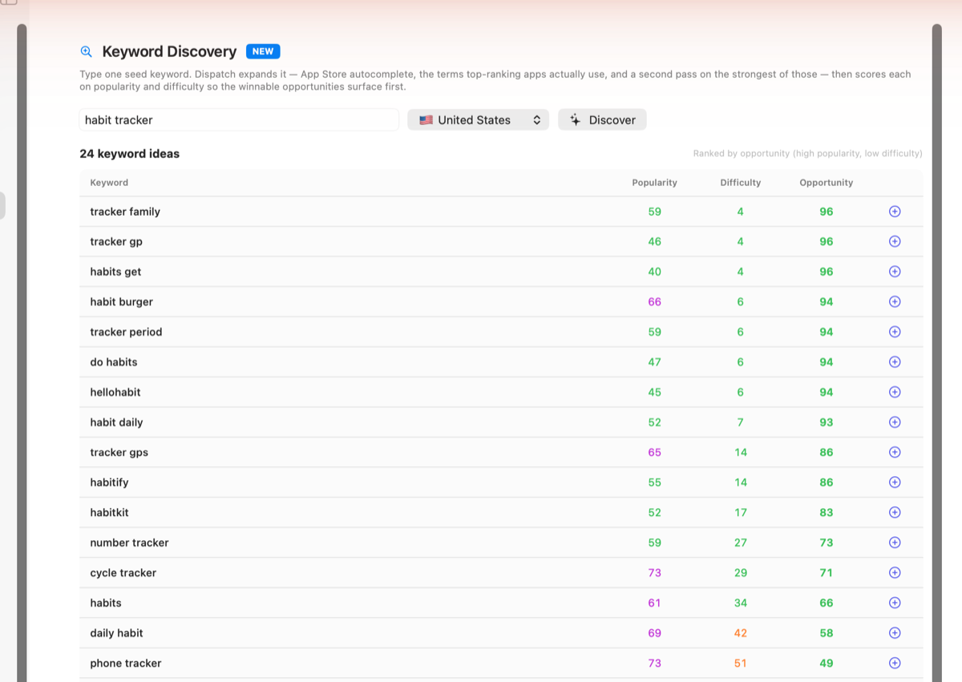The width and height of the screenshot is (962, 682).
Task: Select the "hellohabit" keyword text
Action: point(115,392)
